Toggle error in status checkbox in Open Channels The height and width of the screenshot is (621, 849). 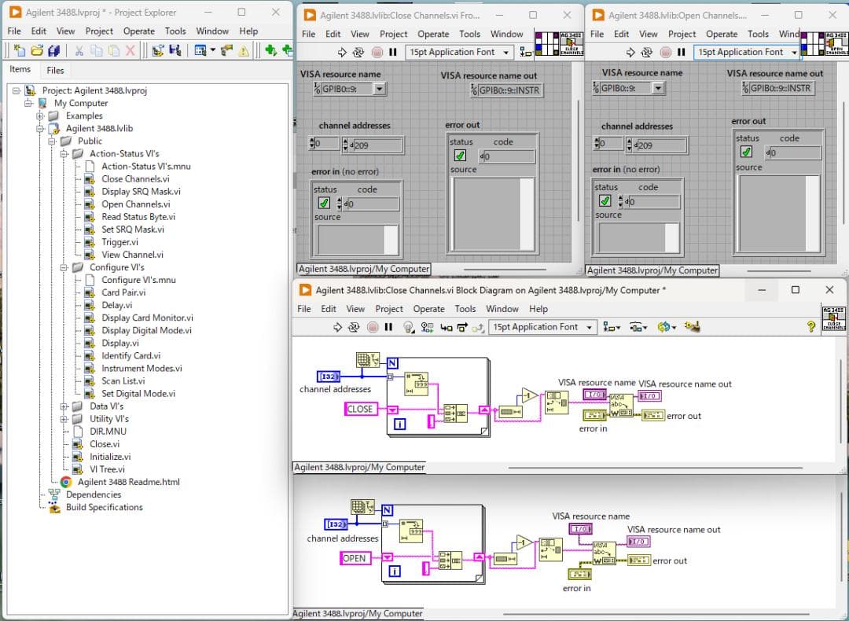coord(605,201)
